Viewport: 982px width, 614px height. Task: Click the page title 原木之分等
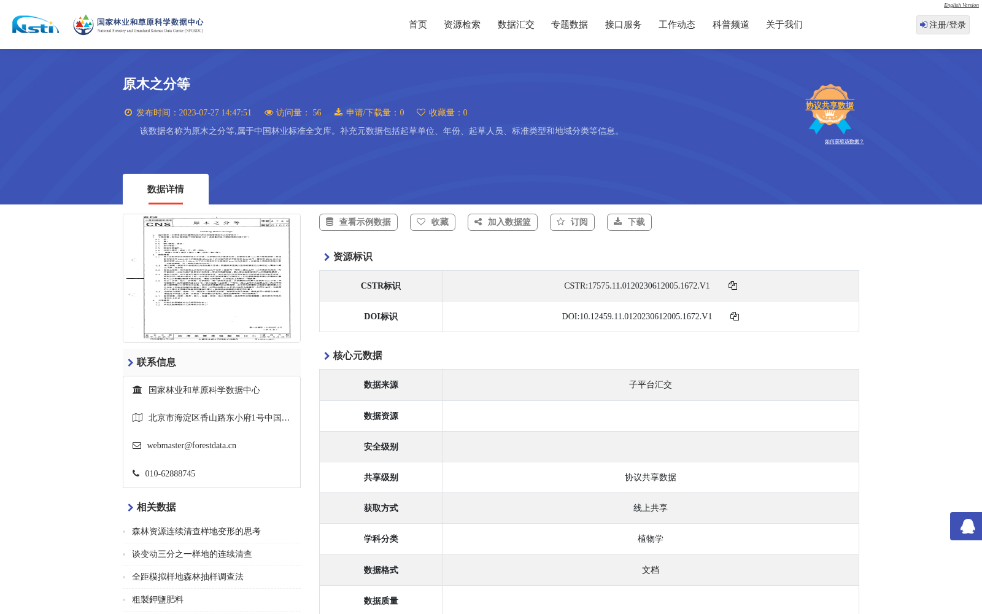157,84
